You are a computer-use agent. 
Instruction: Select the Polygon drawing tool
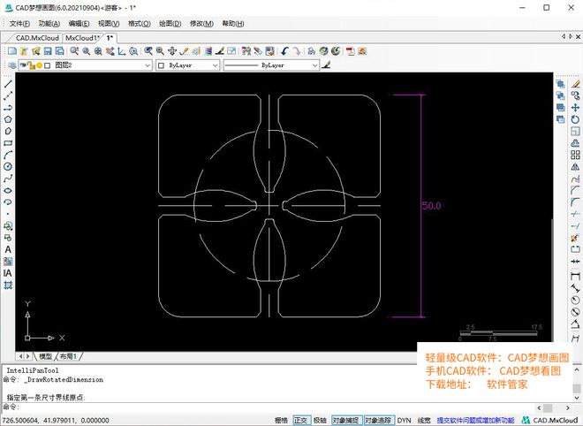click(x=8, y=119)
